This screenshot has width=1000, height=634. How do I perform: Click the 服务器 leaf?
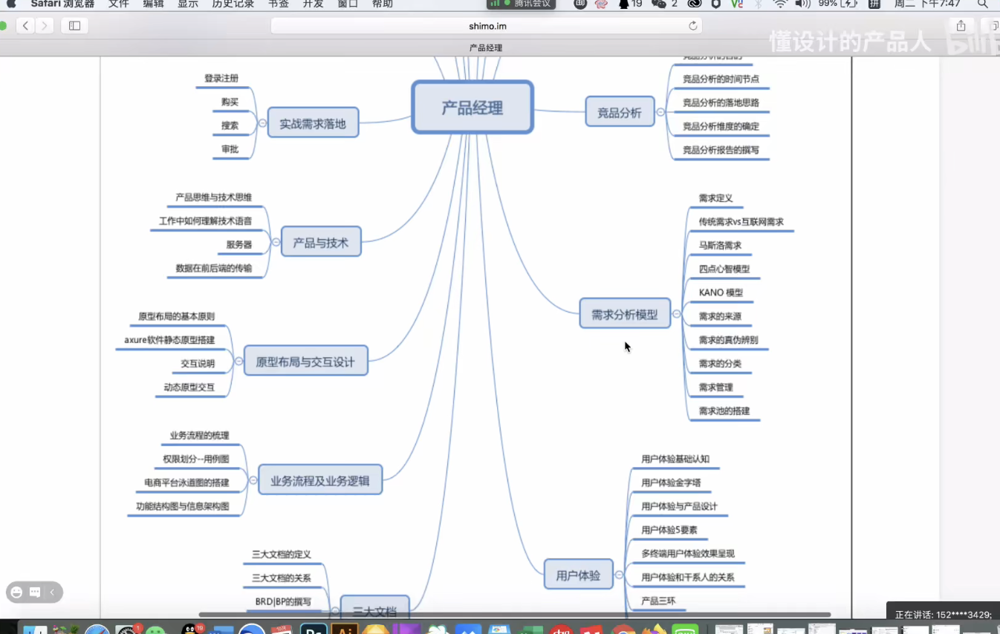(239, 244)
